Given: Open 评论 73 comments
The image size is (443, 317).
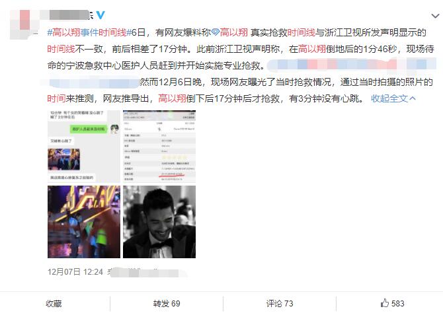Looking at the screenshot, I should tap(280, 304).
